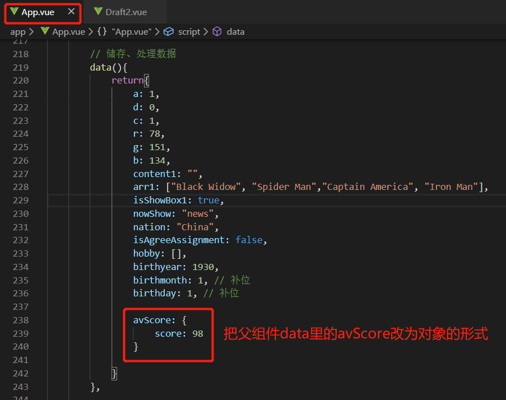
Task: Click the 'd: 0,' property line
Action: click(146, 107)
